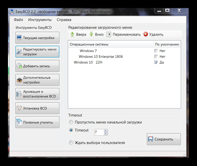Click the timeout seconds input field

99,132
